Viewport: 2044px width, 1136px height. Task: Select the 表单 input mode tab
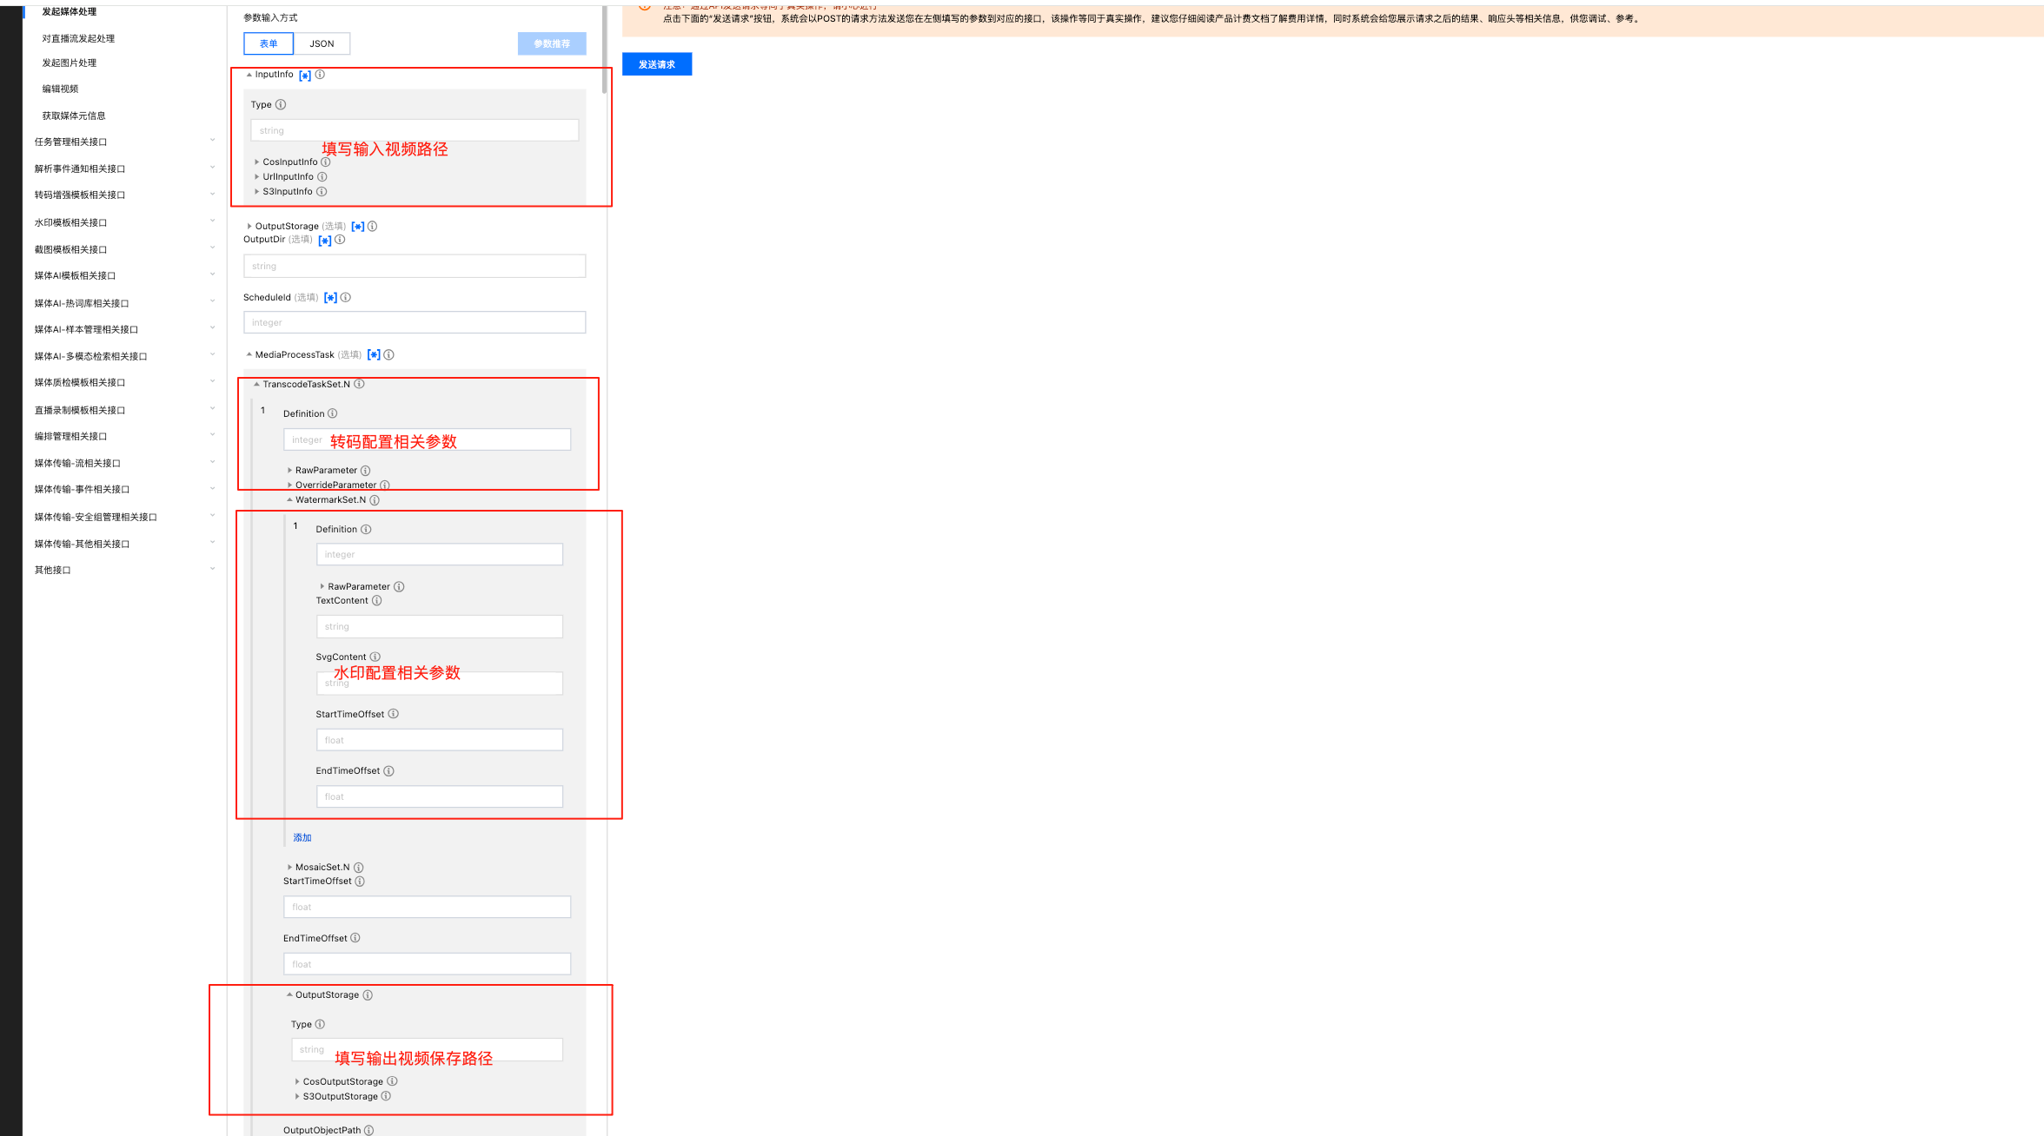coord(269,43)
